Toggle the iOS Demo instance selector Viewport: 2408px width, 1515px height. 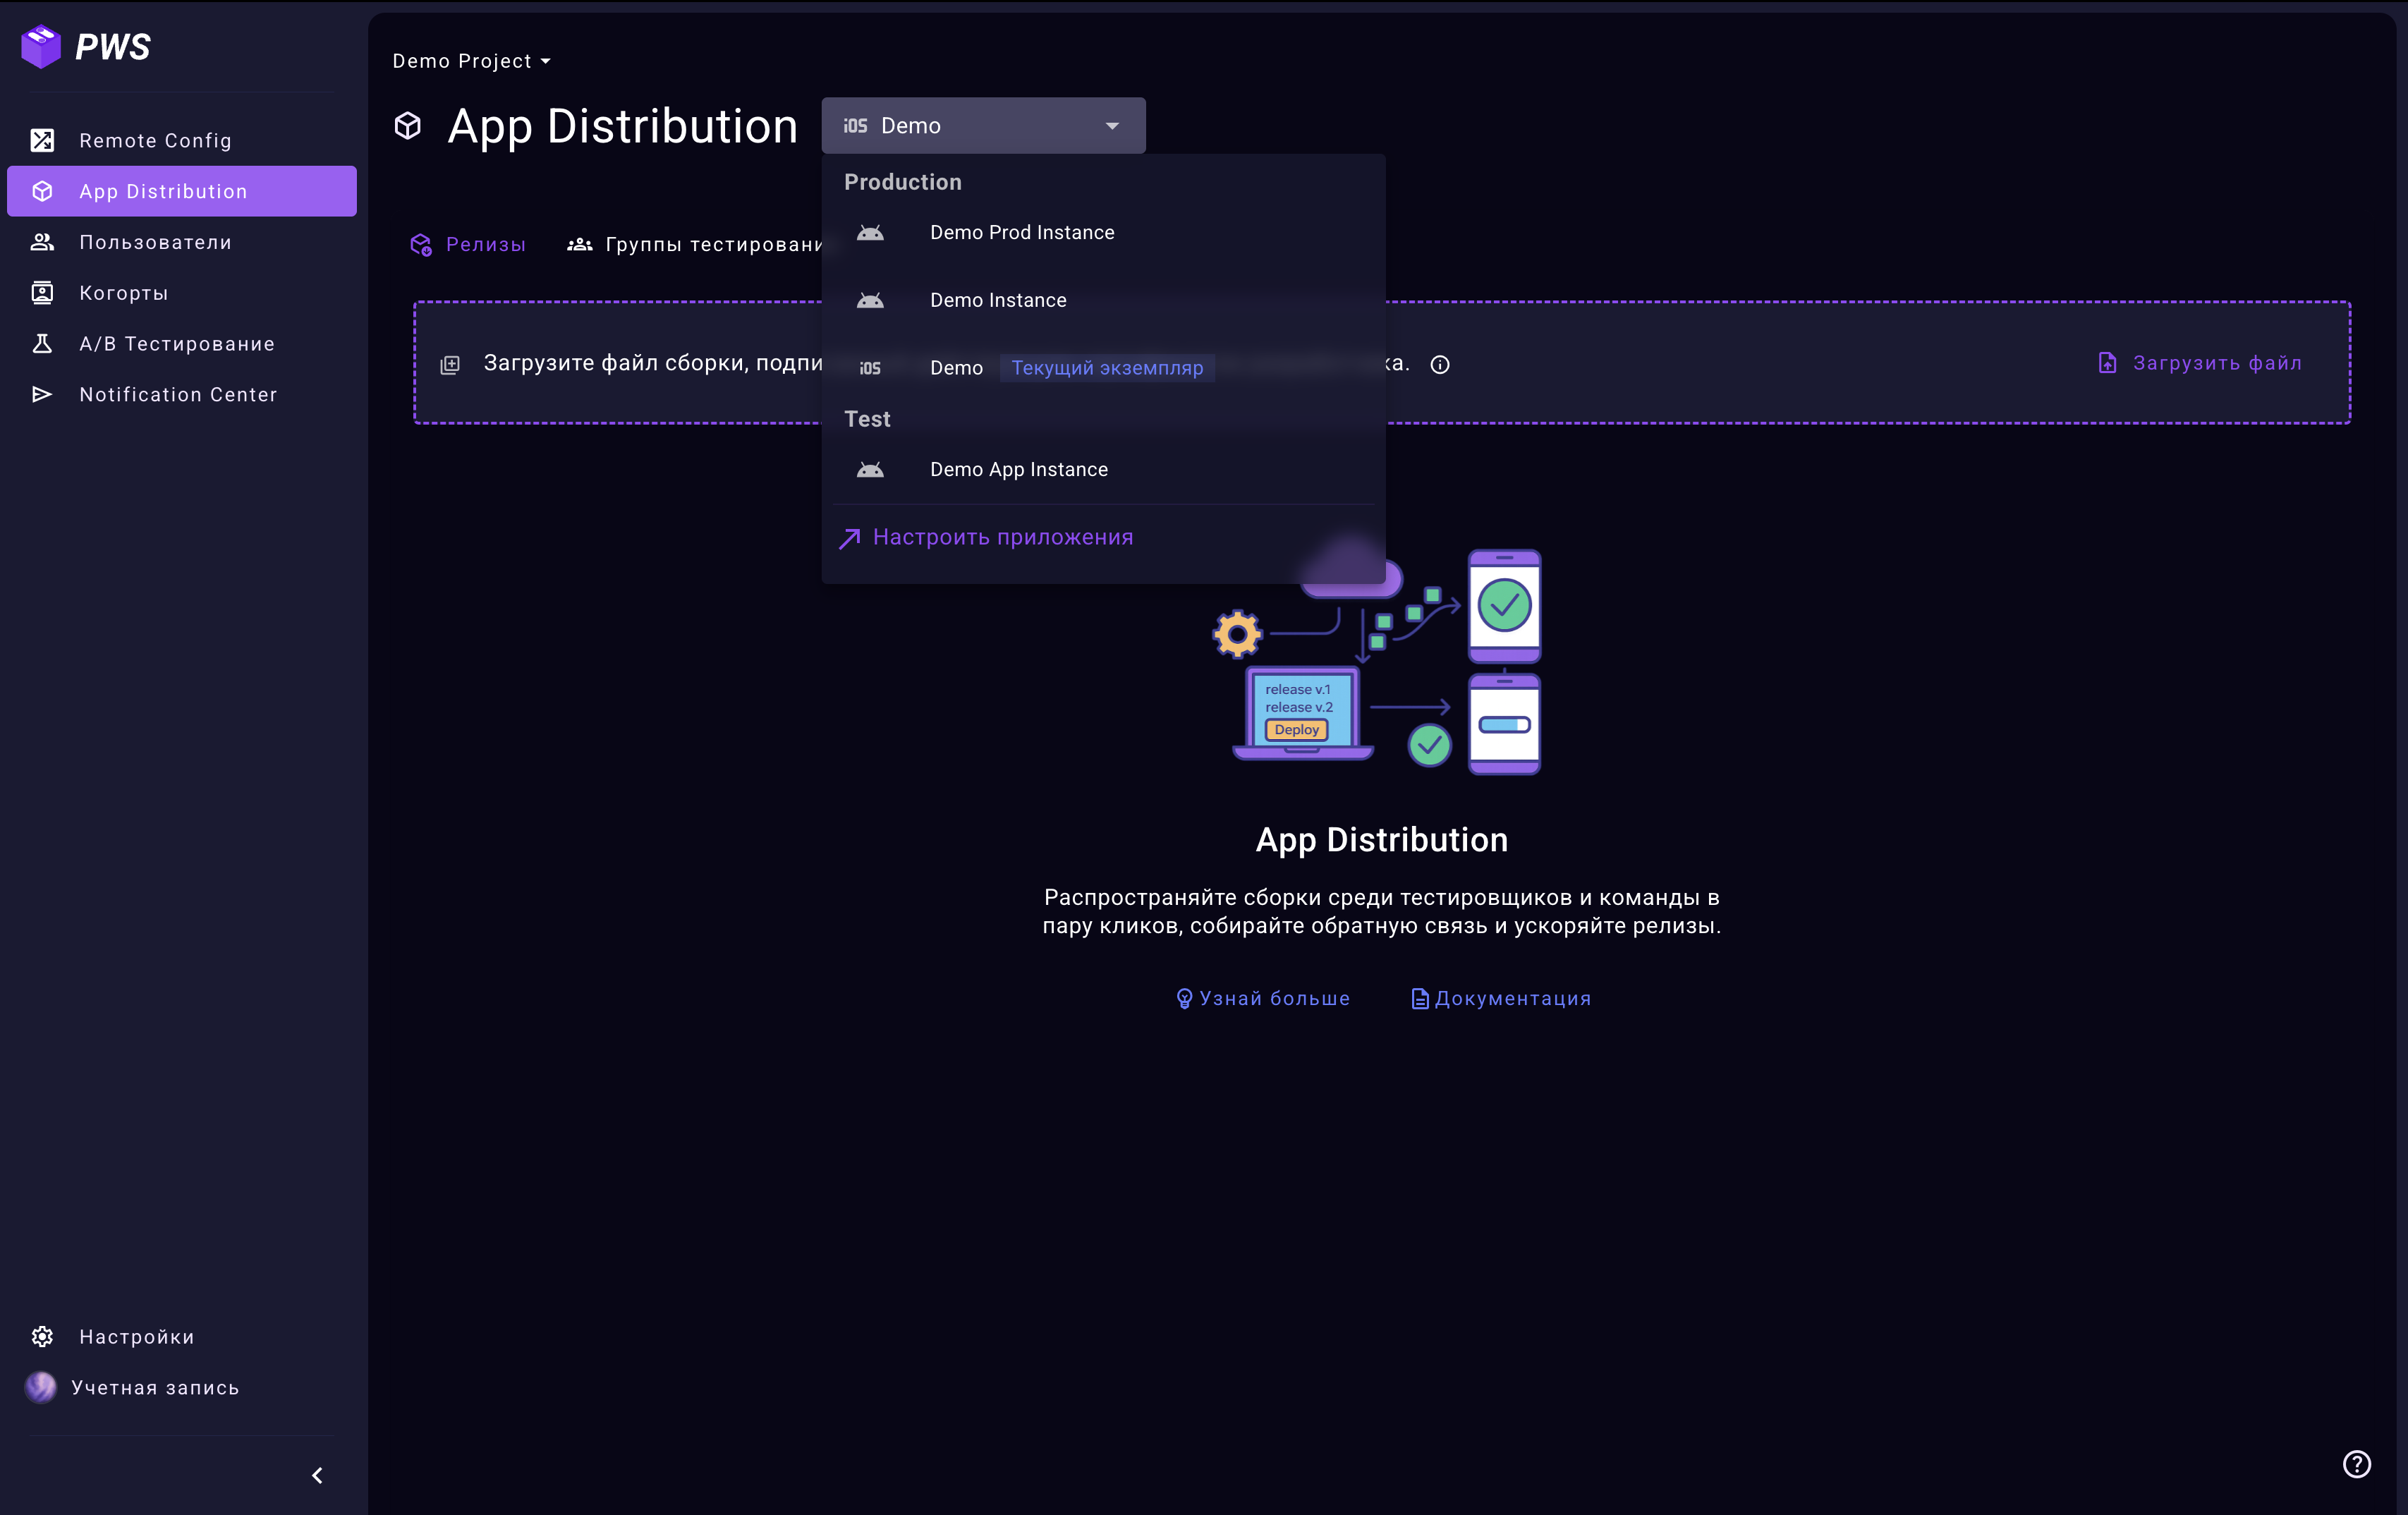click(x=982, y=126)
